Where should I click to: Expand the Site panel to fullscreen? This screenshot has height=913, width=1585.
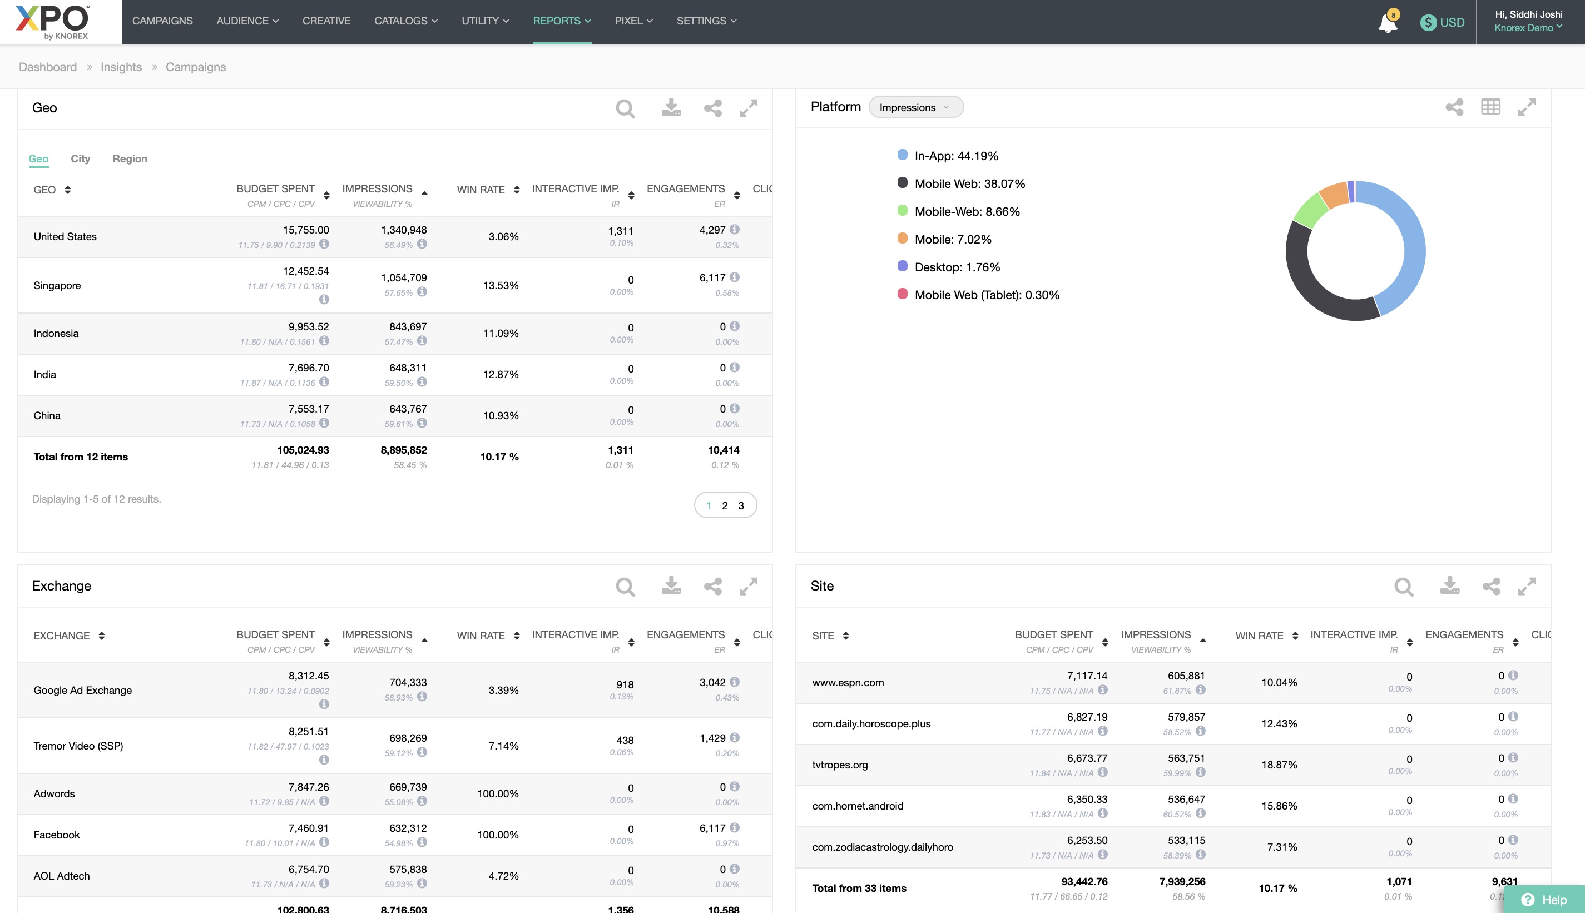[x=1527, y=586]
